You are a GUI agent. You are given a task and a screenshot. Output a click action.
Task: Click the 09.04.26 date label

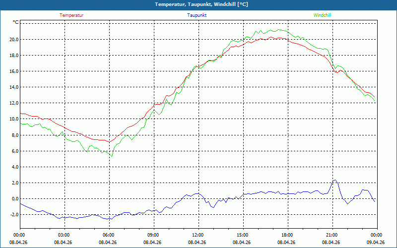376,243
